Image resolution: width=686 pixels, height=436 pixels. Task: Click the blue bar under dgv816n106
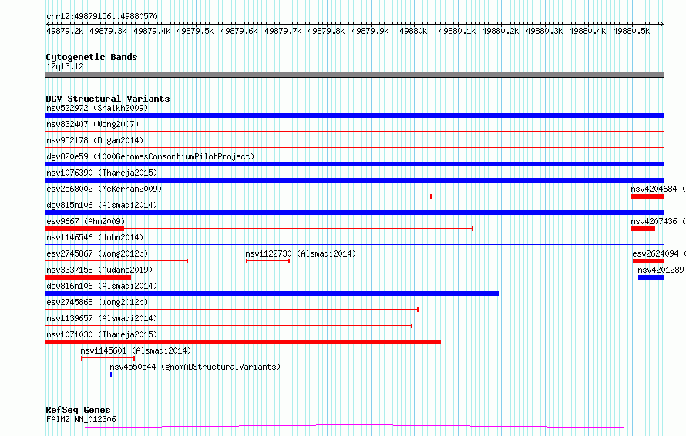272,293
